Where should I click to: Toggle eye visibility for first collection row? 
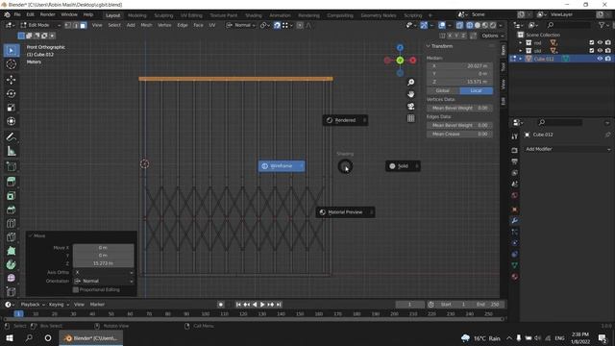pyautogui.click(x=600, y=42)
